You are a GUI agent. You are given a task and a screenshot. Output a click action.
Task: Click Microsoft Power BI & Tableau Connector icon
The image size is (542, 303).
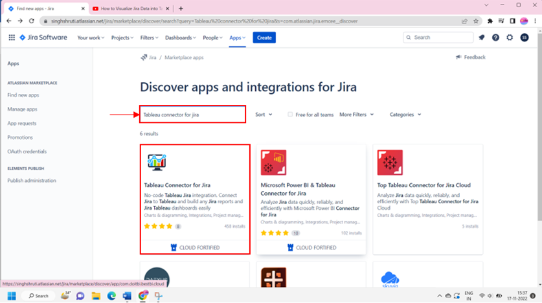273,163
